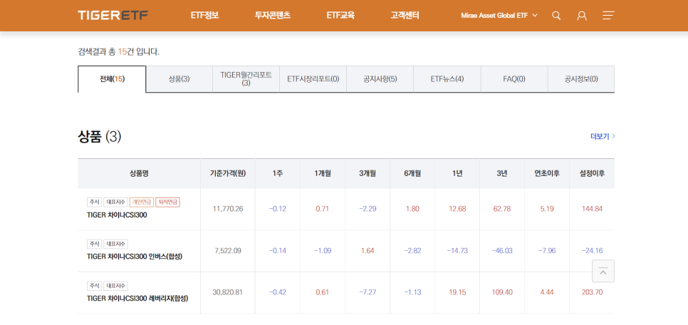Click the -14.73 one-year return

[457, 251]
